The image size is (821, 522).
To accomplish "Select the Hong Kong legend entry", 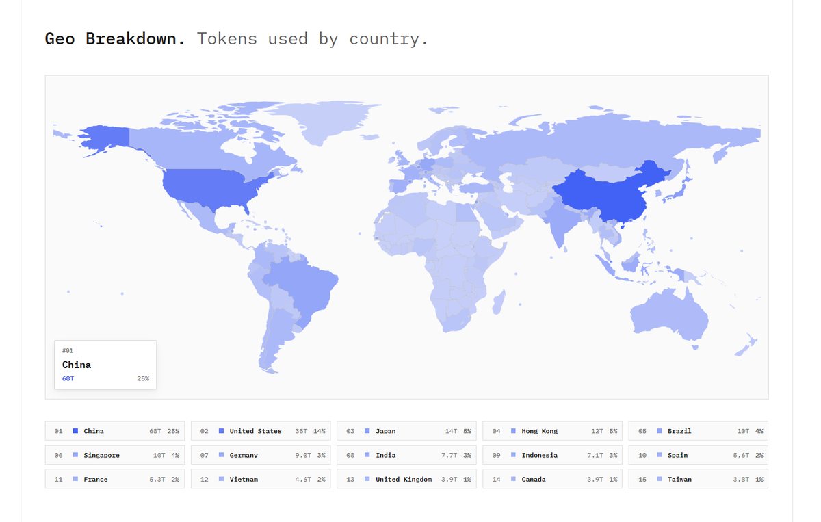I will (x=553, y=431).
